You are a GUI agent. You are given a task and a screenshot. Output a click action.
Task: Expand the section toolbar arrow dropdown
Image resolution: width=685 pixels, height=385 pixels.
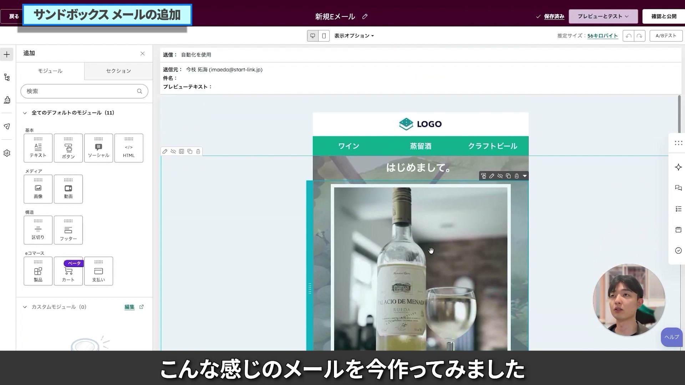pyautogui.click(x=524, y=176)
